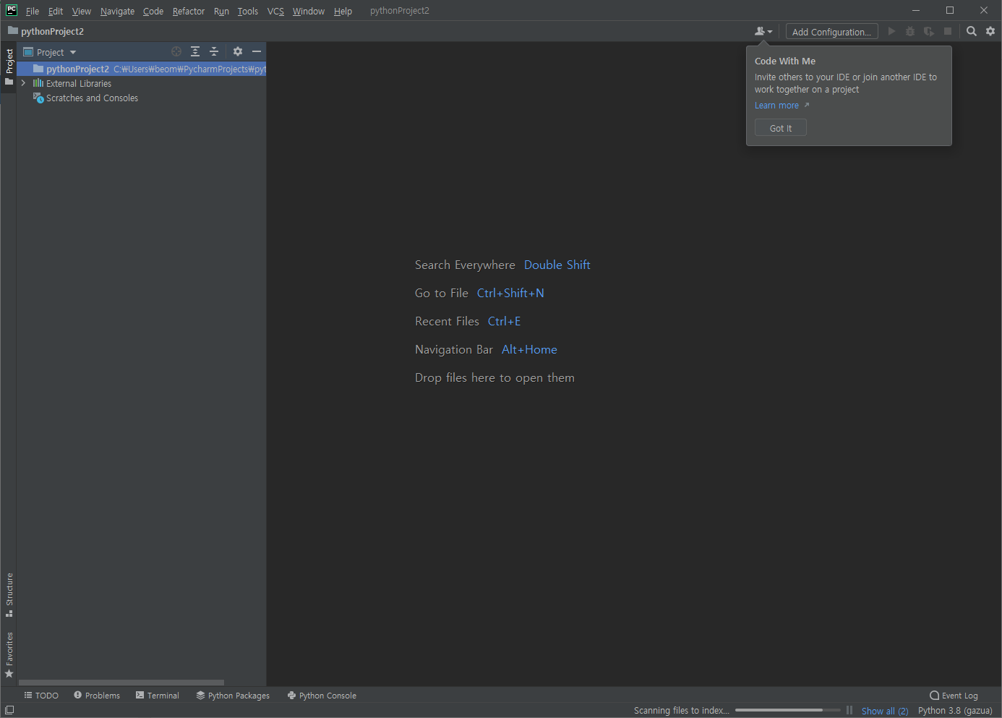
Task: Click the Project panel horizontal scrollbar
Action: coord(121,683)
